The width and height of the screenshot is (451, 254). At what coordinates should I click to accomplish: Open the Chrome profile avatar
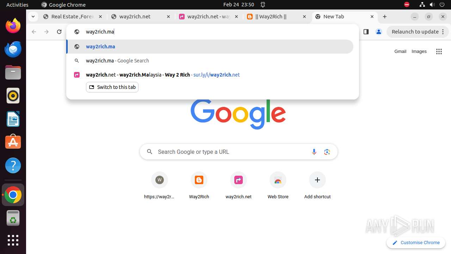[379, 32]
